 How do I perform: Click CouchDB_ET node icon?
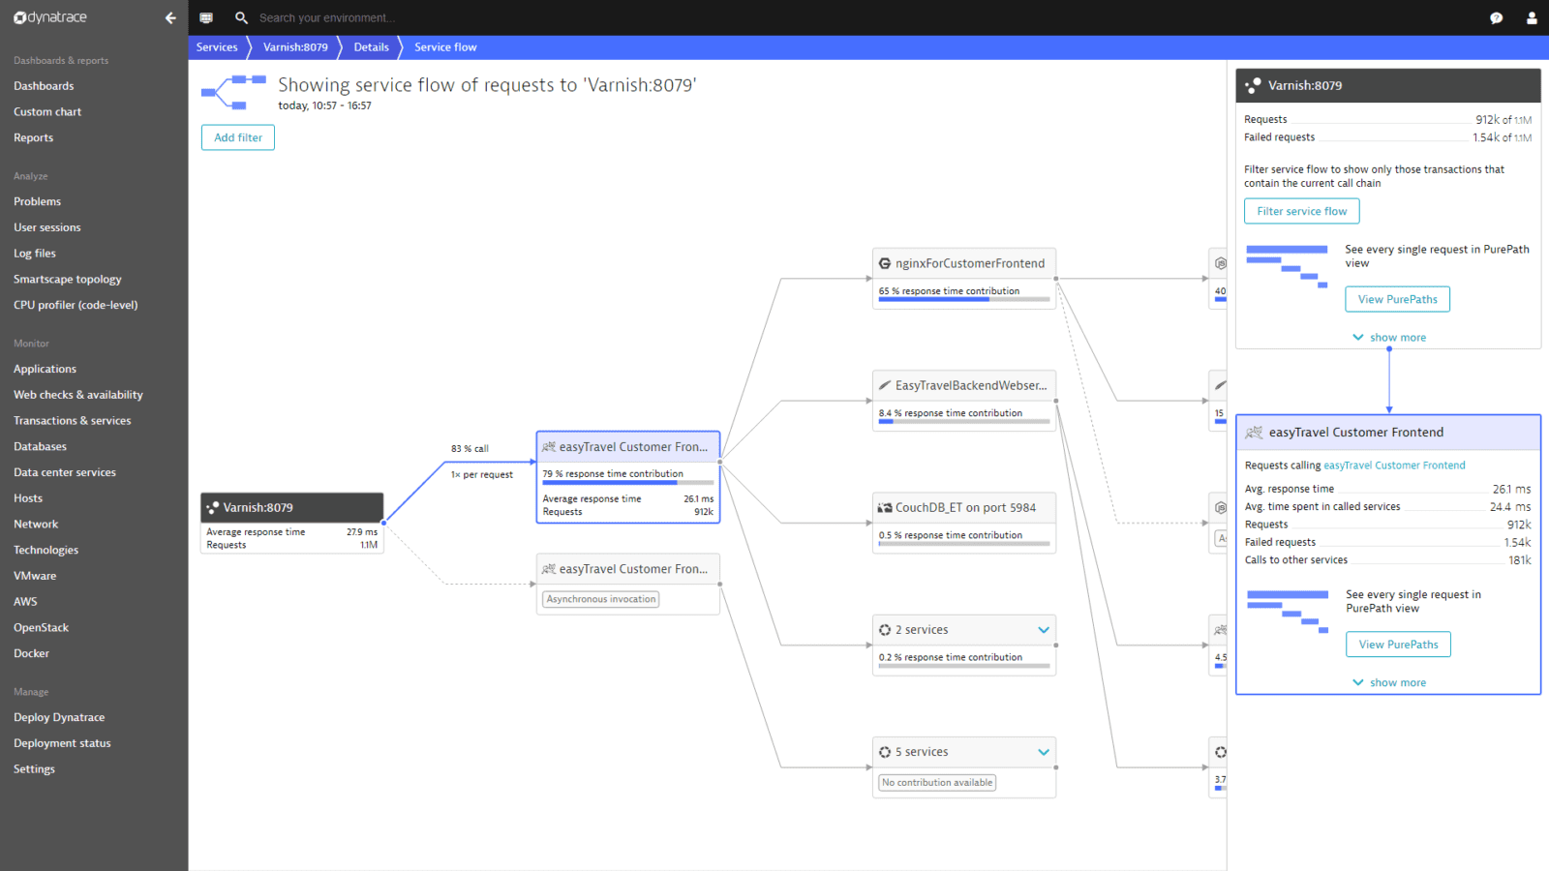pos(885,507)
